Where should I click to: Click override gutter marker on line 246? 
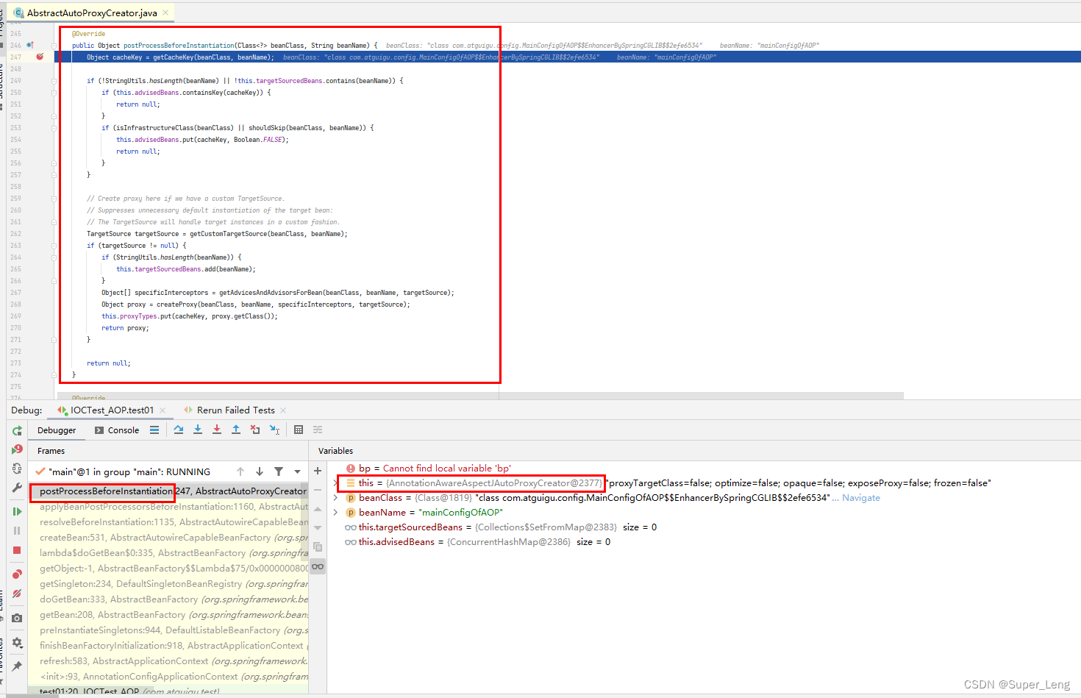pos(30,45)
